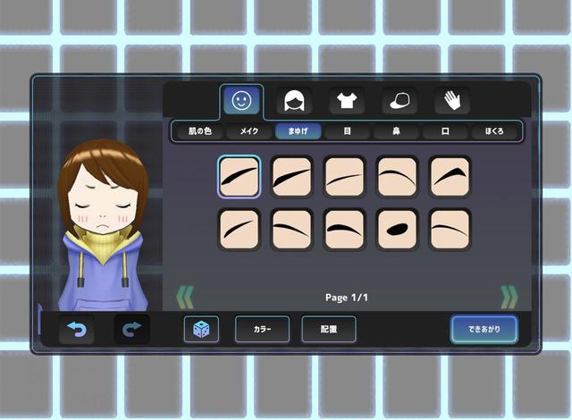Image resolution: width=572 pixels, height=420 pixels.
Task: Select the 口 mouth tab
Action: coord(445,130)
